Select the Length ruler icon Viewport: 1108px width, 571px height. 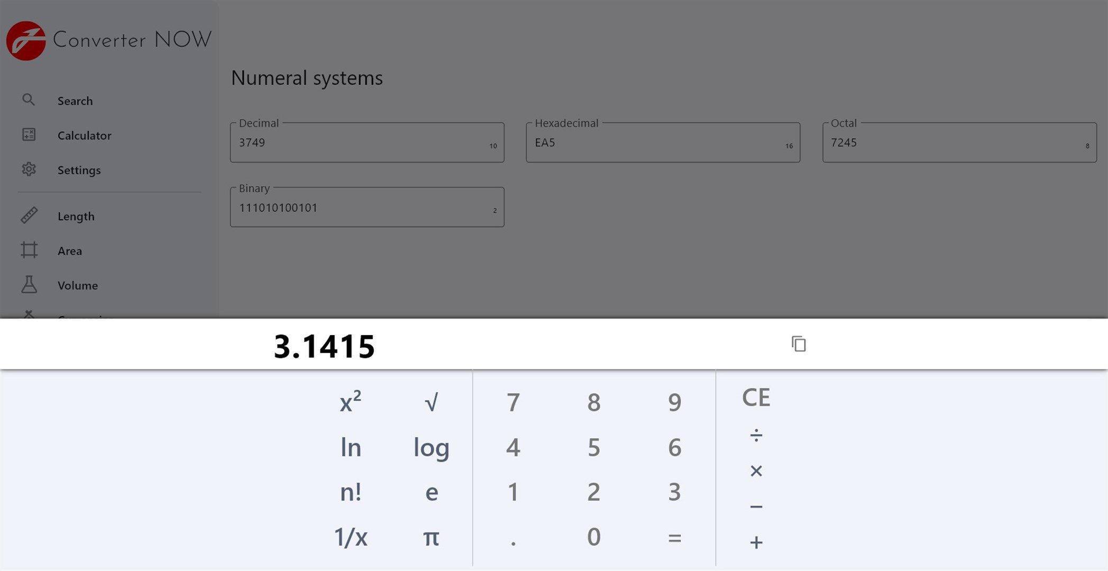click(29, 216)
